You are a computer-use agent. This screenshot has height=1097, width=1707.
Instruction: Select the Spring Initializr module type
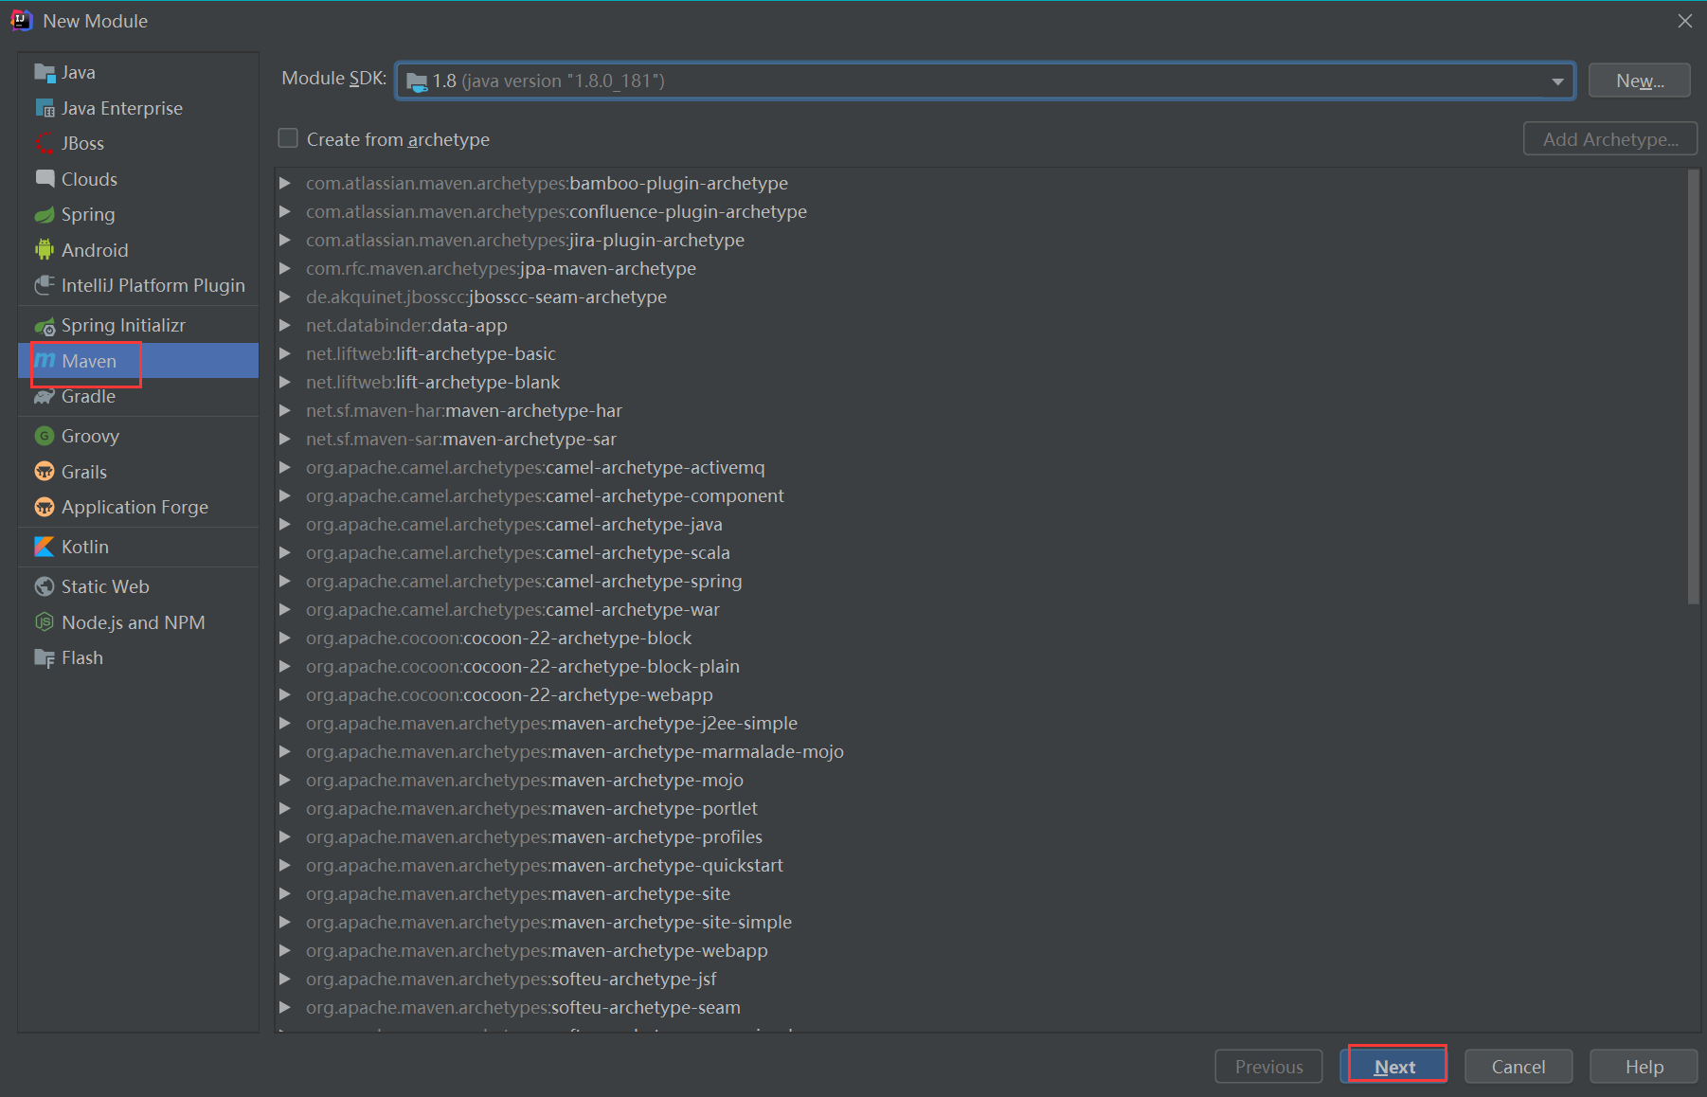138,326
